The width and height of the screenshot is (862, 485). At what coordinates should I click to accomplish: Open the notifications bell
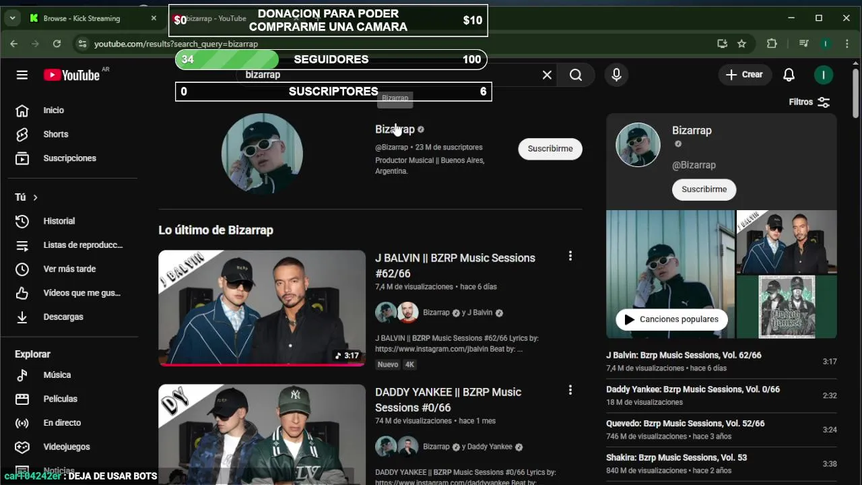click(789, 75)
